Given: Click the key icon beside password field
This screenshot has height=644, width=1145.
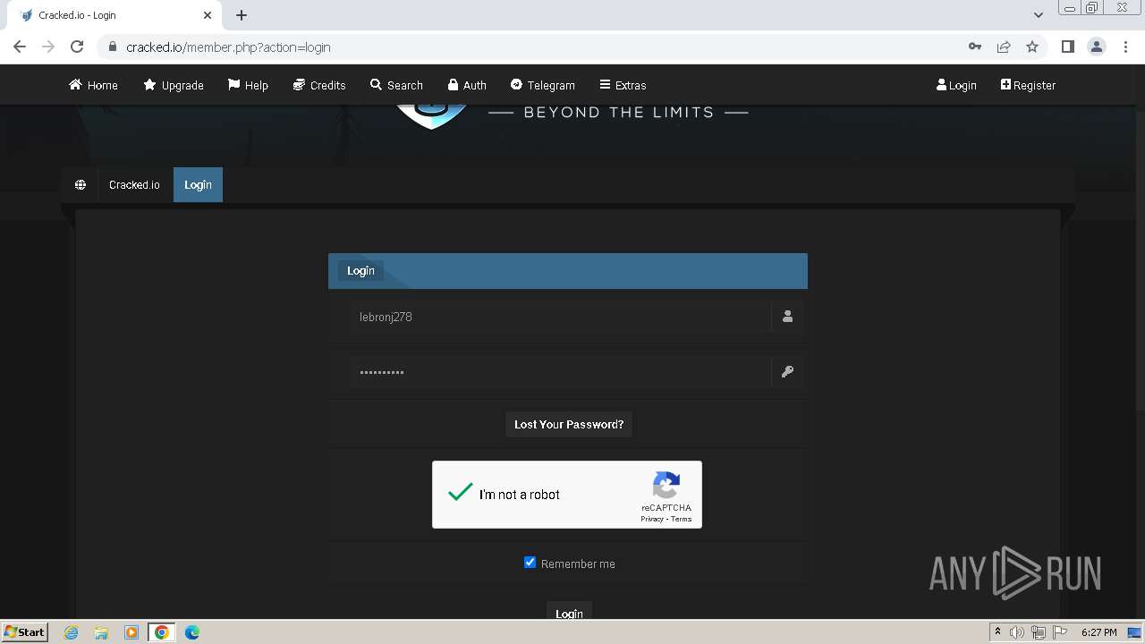Looking at the screenshot, I should coord(787,372).
